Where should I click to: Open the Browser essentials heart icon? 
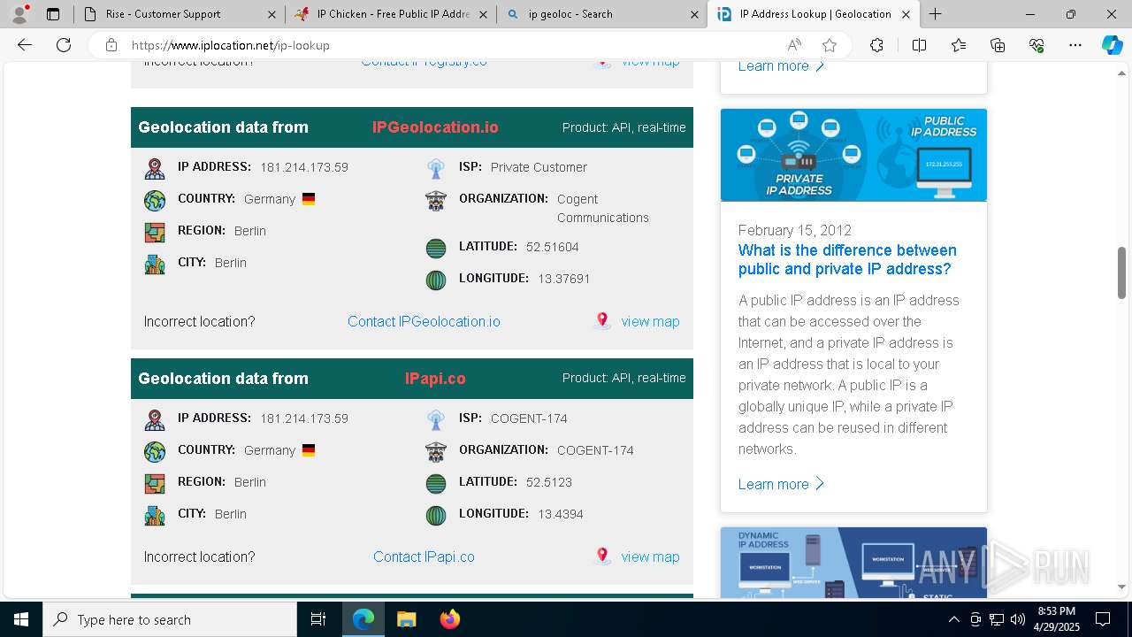point(1036,45)
